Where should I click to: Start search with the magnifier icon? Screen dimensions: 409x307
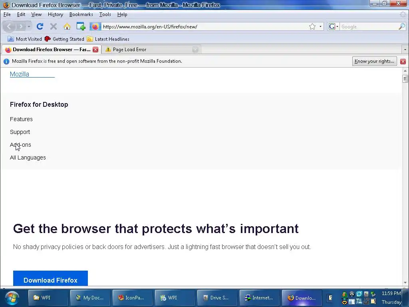point(402,26)
